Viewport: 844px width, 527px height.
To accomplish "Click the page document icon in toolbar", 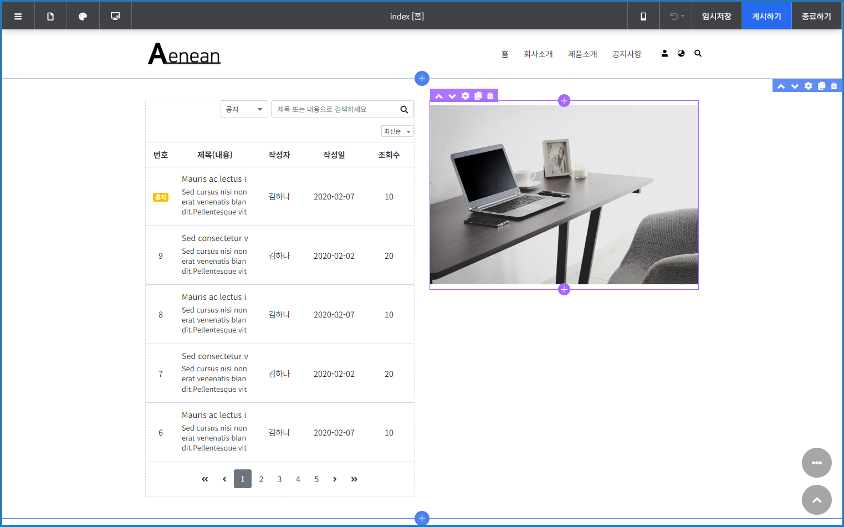I will click(x=50, y=17).
